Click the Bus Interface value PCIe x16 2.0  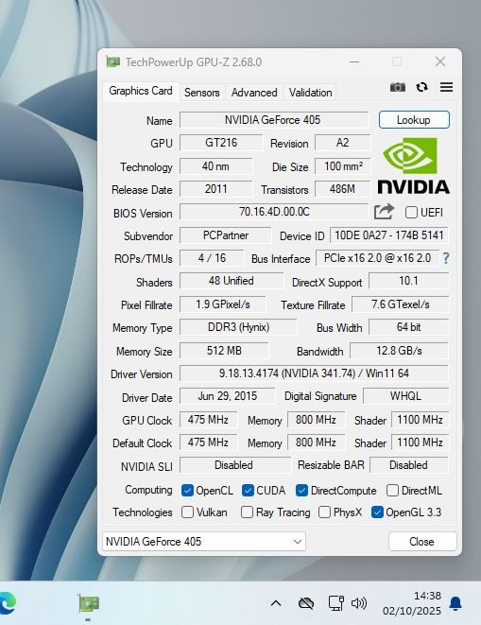coord(377,258)
